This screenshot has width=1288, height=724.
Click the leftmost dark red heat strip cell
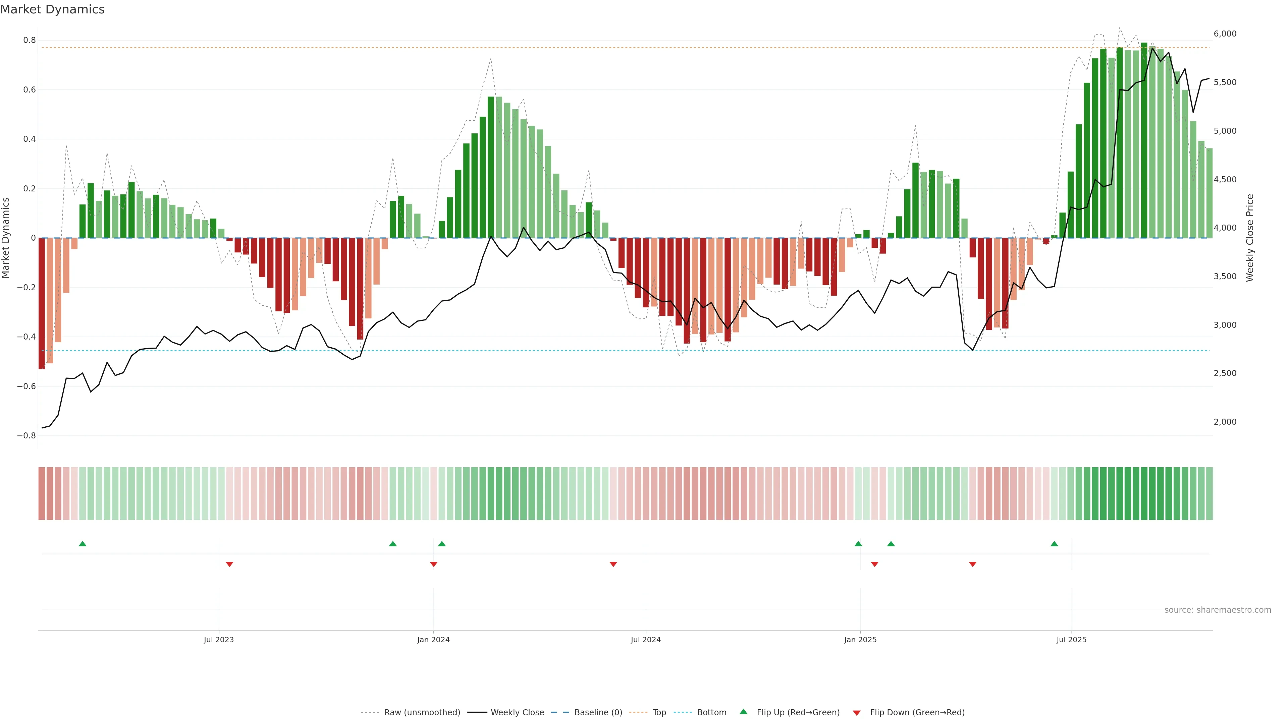coord(42,493)
